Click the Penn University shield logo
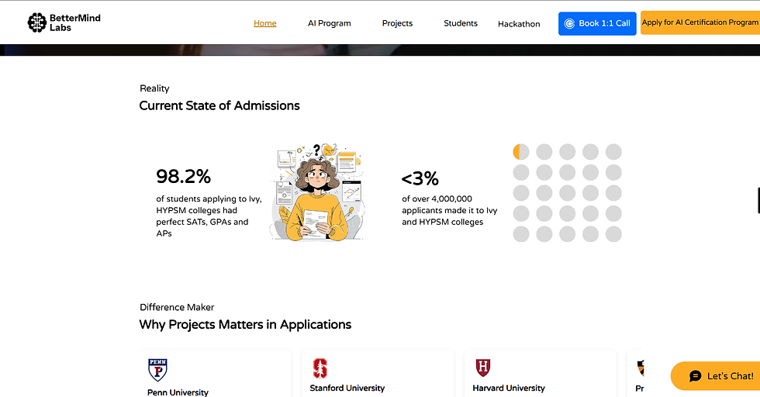 tap(157, 370)
